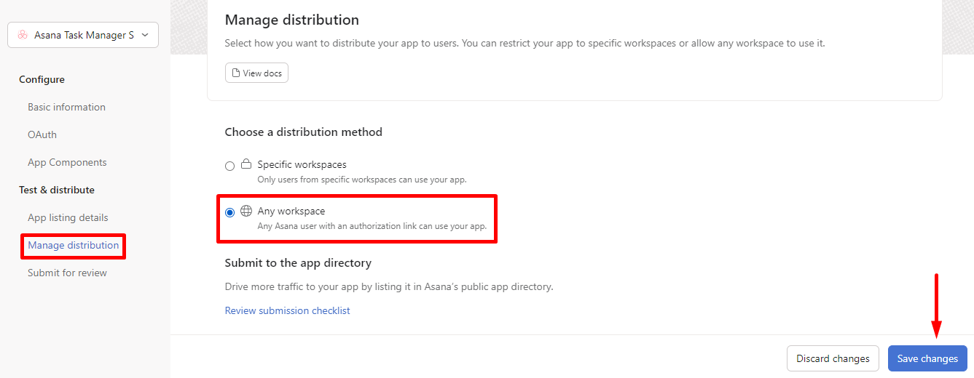Click Save changes button
Image resolution: width=974 pixels, height=378 pixels.
point(927,358)
